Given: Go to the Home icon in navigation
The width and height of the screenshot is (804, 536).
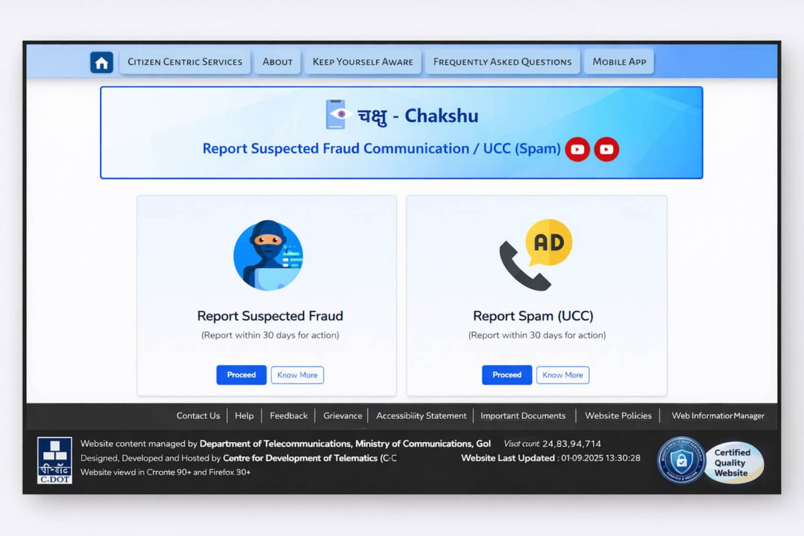Looking at the screenshot, I should coord(102,62).
